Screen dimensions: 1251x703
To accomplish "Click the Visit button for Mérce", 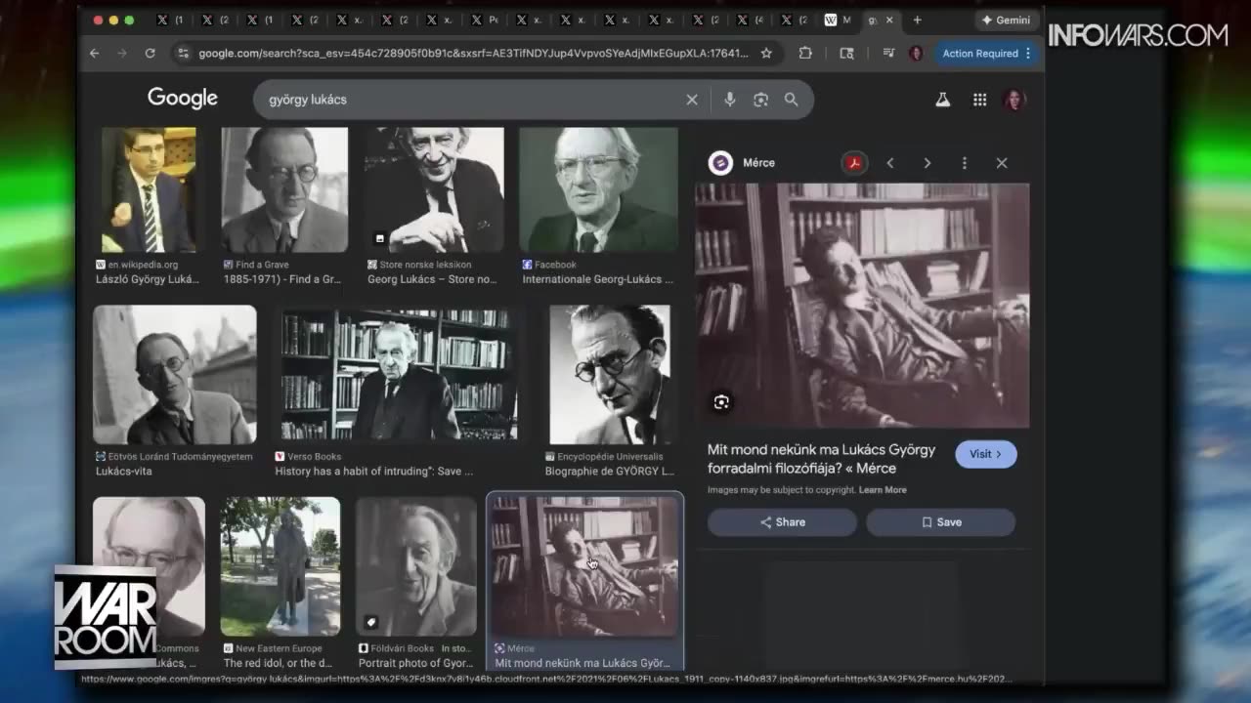I will point(986,454).
